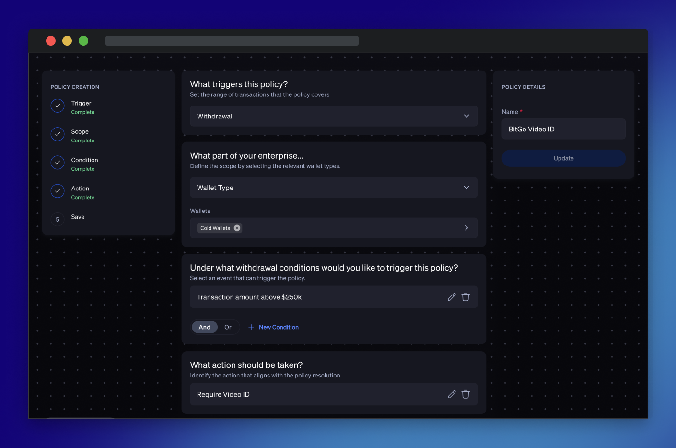Open the Wallets selector chevron
The height and width of the screenshot is (448, 676).
pyautogui.click(x=466, y=228)
